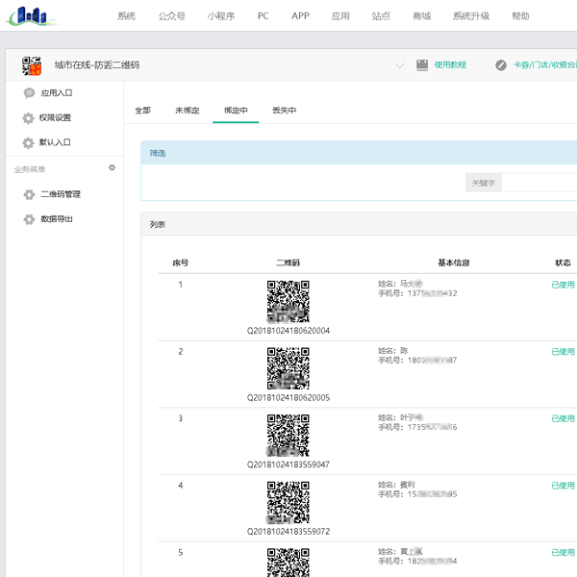Expand the app header chevron dropdown
The image size is (577, 577).
click(399, 65)
